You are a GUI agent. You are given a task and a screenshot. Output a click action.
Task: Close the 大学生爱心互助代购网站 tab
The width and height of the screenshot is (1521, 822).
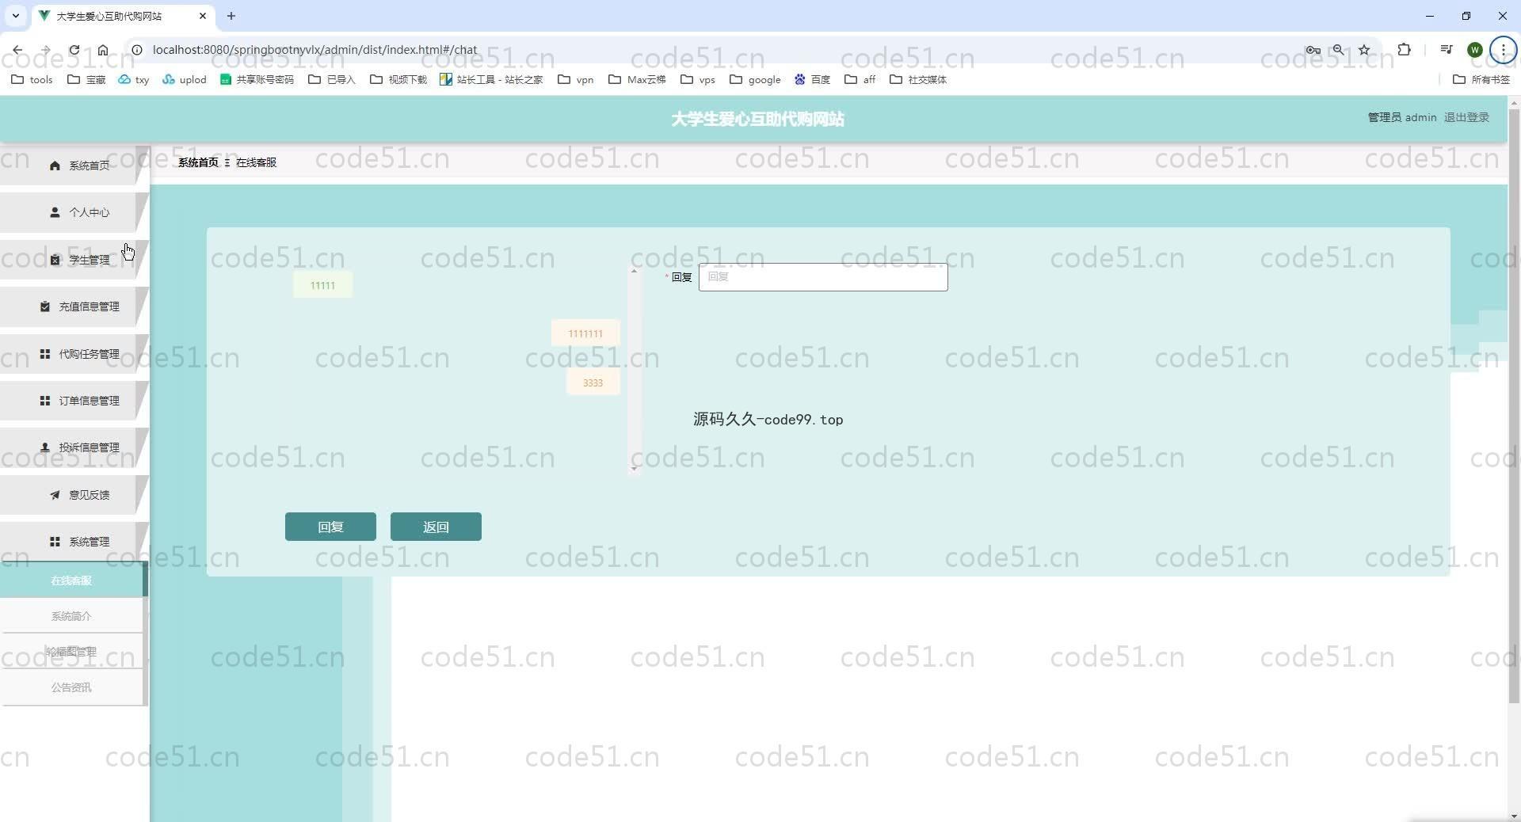203,16
